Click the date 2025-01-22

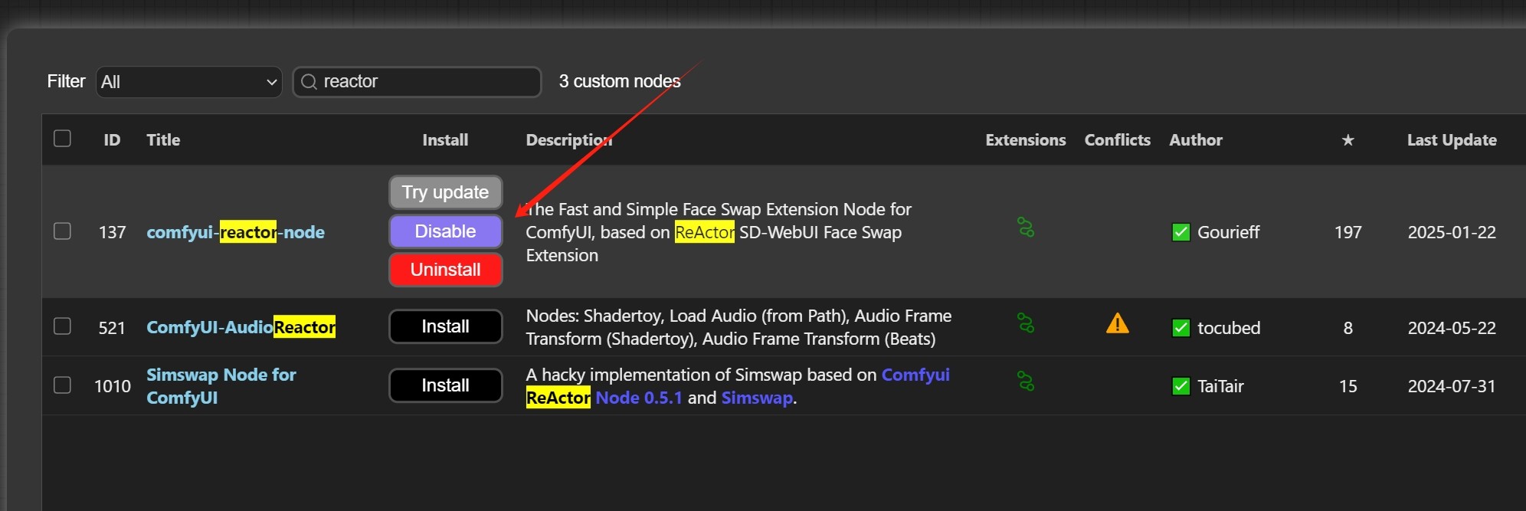pyautogui.click(x=1452, y=232)
